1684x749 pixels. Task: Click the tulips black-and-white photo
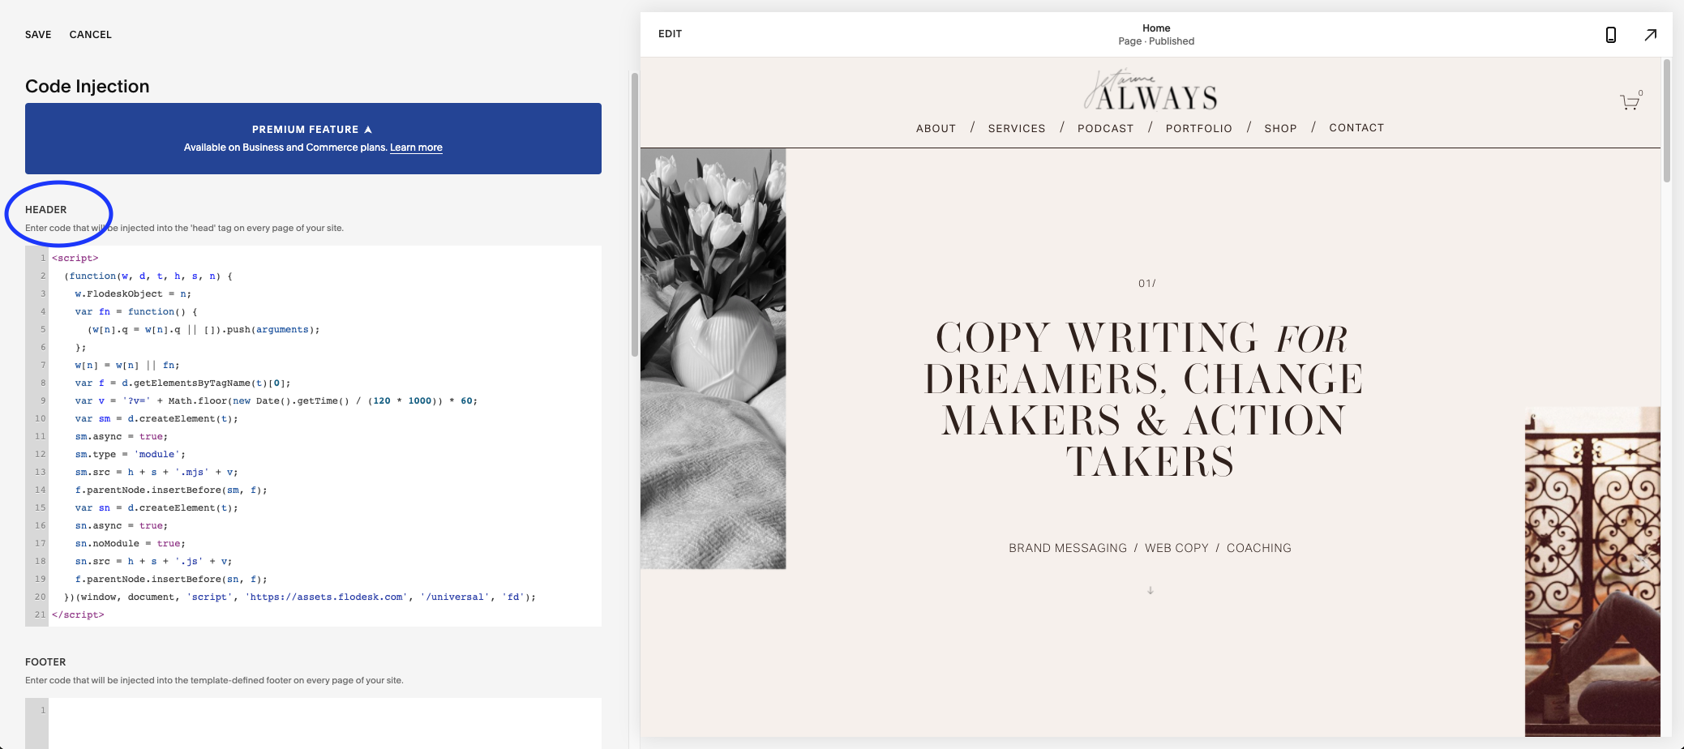[x=713, y=358]
